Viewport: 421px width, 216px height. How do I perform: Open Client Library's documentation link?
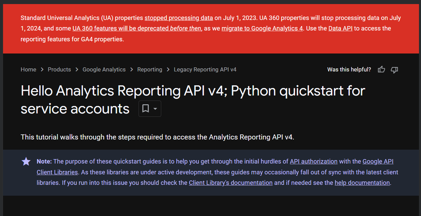click(231, 183)
